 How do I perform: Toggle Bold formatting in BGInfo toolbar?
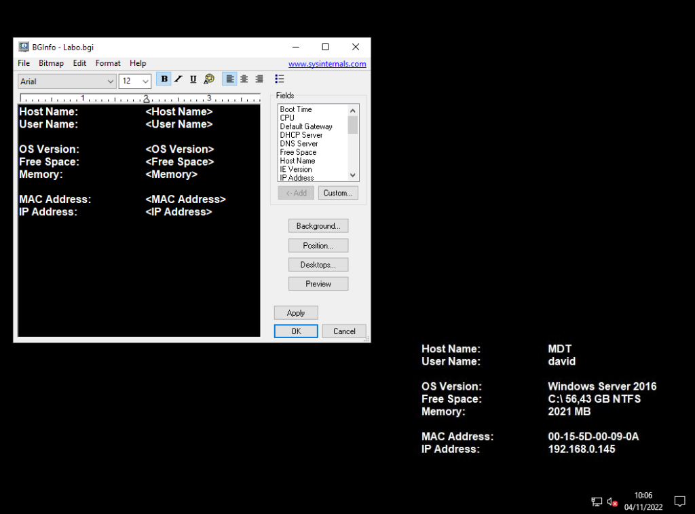click(164, 79)
